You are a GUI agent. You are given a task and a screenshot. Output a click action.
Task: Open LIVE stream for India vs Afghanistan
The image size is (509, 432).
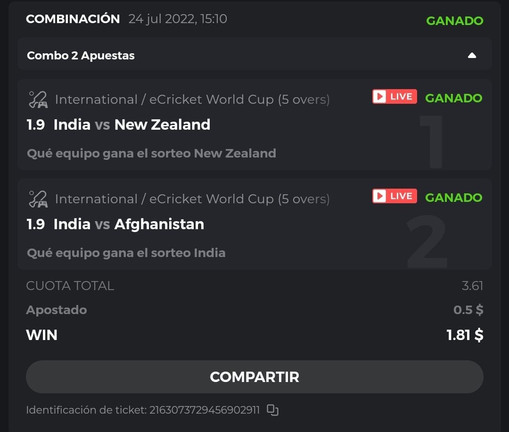coord(394,196)
